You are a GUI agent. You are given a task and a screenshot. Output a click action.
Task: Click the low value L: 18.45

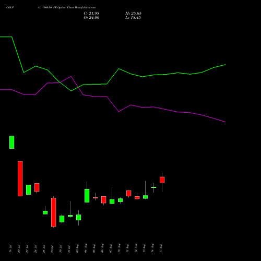click(133, 18)
